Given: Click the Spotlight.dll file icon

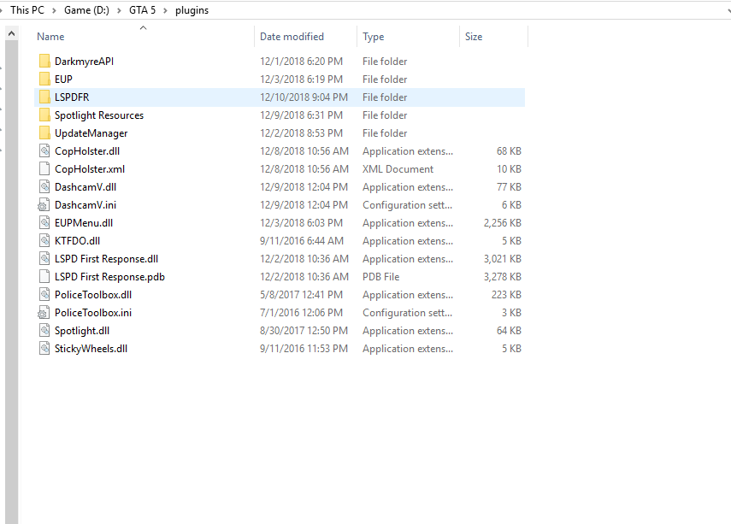Looking at the screenshot, I should pyautogui.click(x=44, y=331).
